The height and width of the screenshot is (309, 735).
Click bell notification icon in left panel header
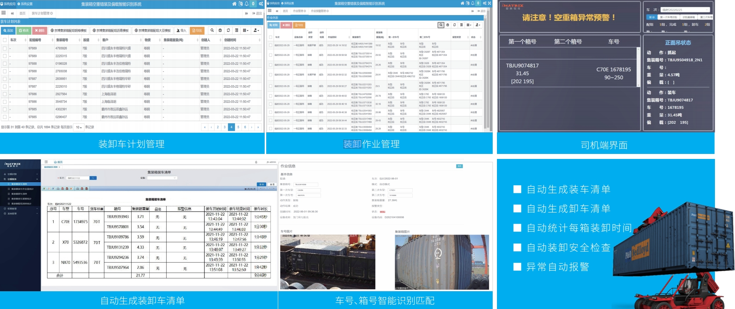pyautogui.click(x=247, y=4)
